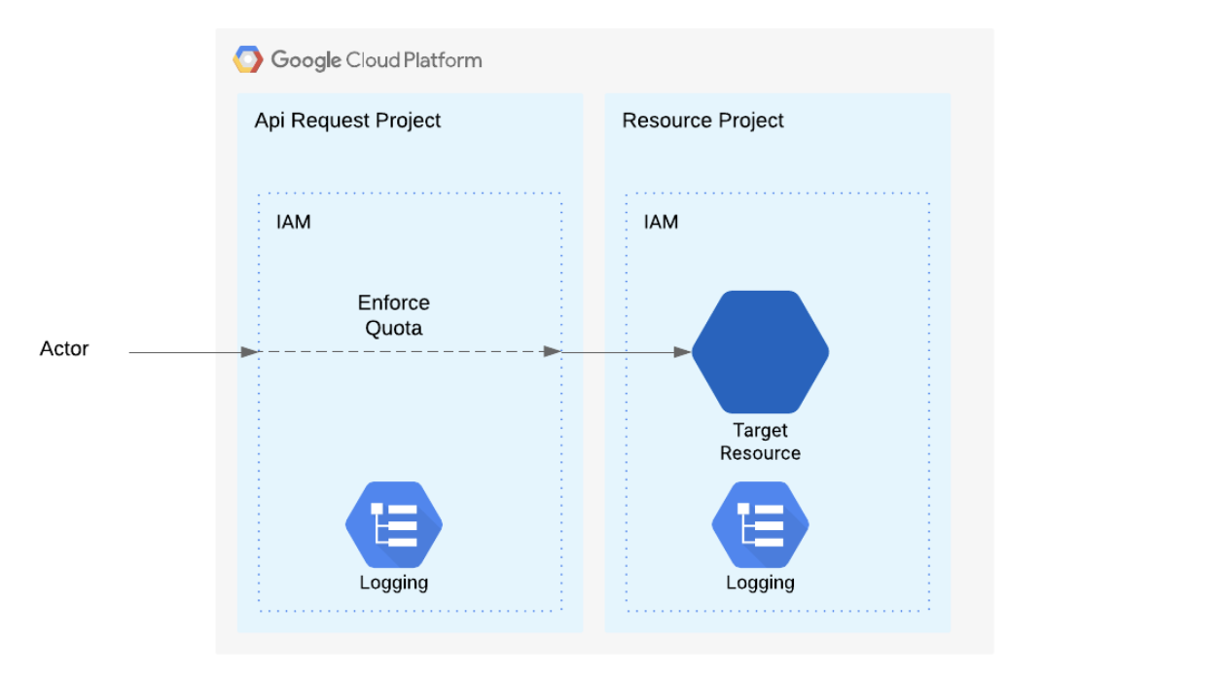The image size is (1224, 675).
Task: Toggle the IAM region in Resource Project
Action: tap(661, 222)
